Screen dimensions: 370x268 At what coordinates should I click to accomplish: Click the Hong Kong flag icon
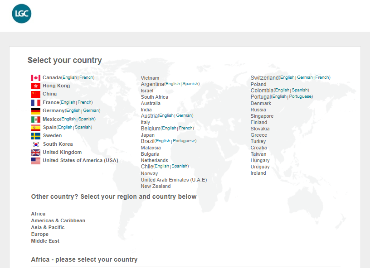36,86
